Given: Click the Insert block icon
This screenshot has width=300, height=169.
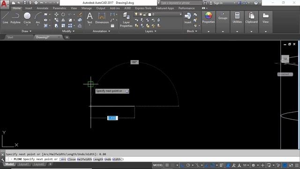Looking at the screenshot, I should click(187, 18).
